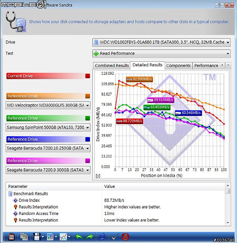Click the red cancel X icon
This screenshot has width=237, height=243.
coord(125,237)
